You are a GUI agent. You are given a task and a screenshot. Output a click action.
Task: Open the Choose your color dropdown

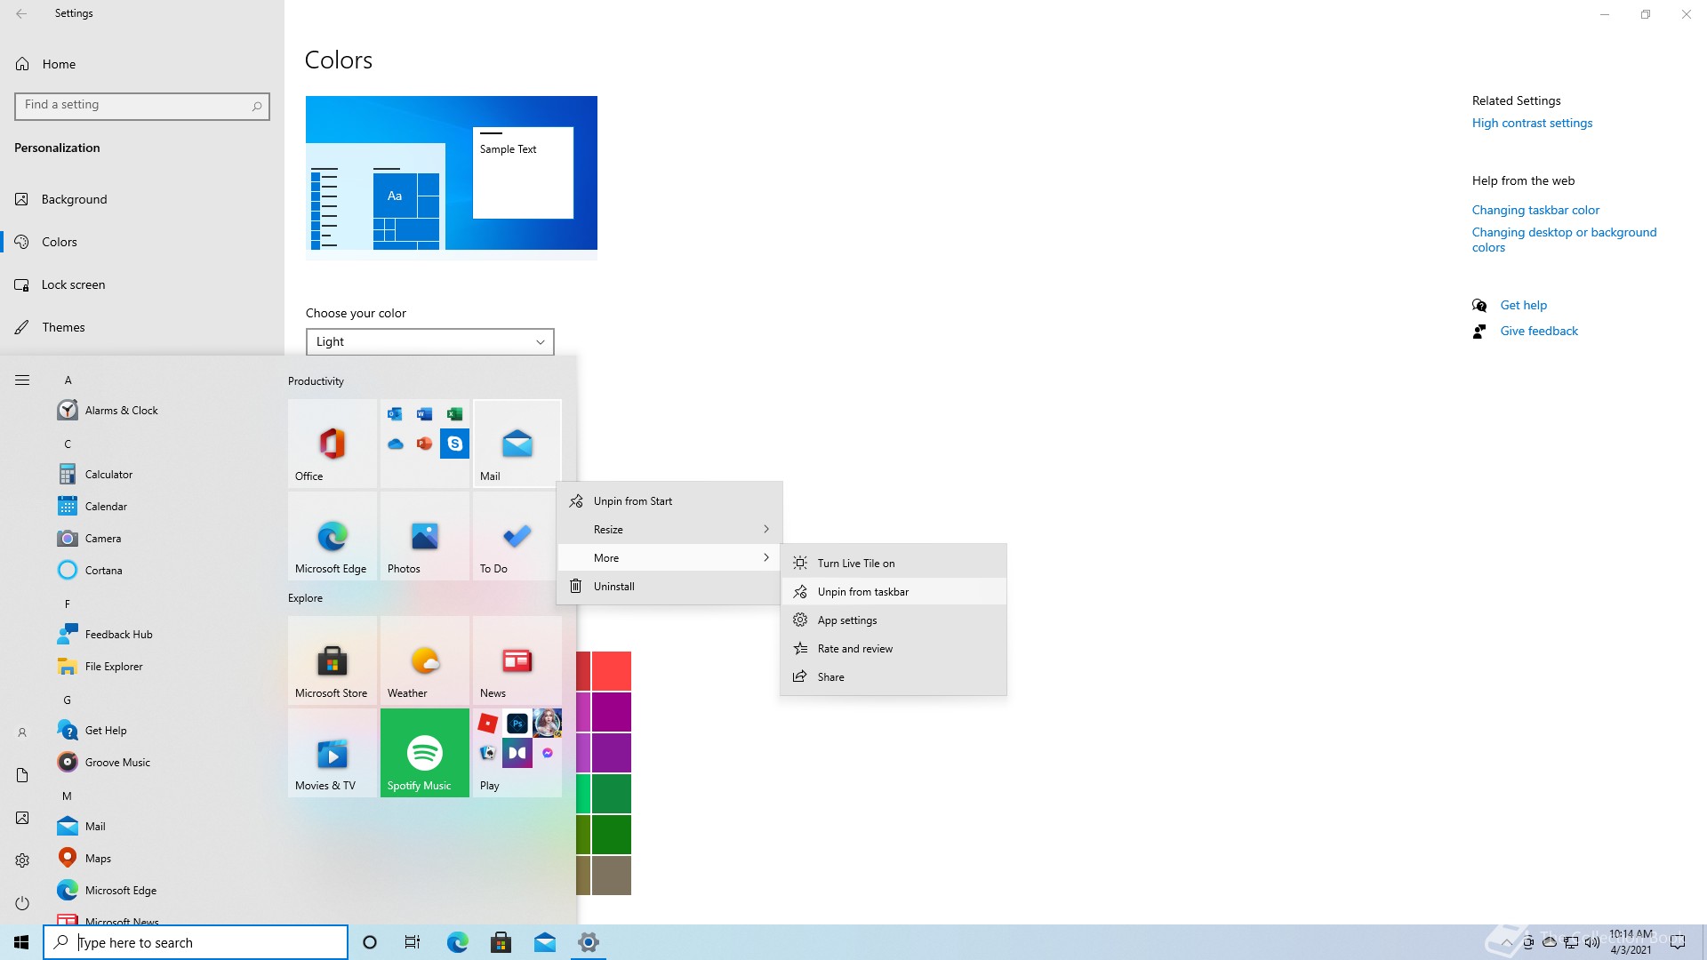(430, 342)
